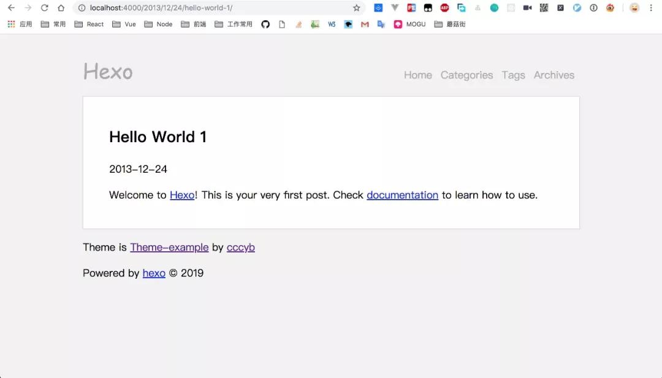The image size is (662, 378).
Task: Expand the 常用 bookmark folder
Action: click(53, 24)
